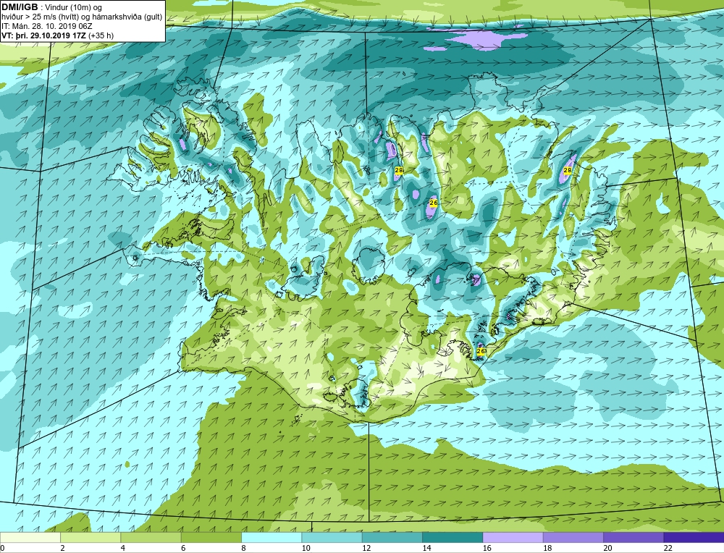Screen dimensions: 724x553
Task: Click the yellow '26' gust marker in the central highlands
Action: click(x=433, y=203)
